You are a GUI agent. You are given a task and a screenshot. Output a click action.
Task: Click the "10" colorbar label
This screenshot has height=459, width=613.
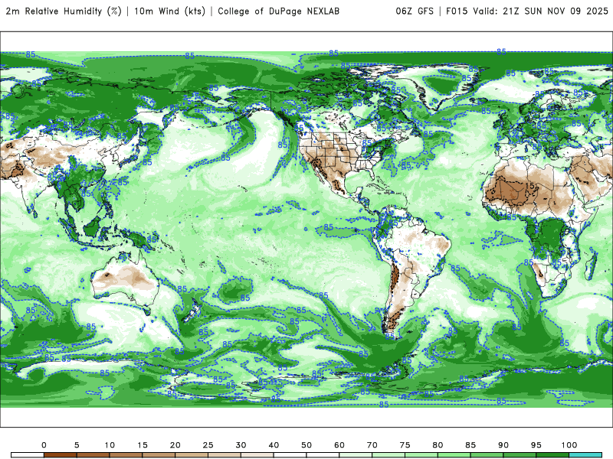[x=110, y=445]
